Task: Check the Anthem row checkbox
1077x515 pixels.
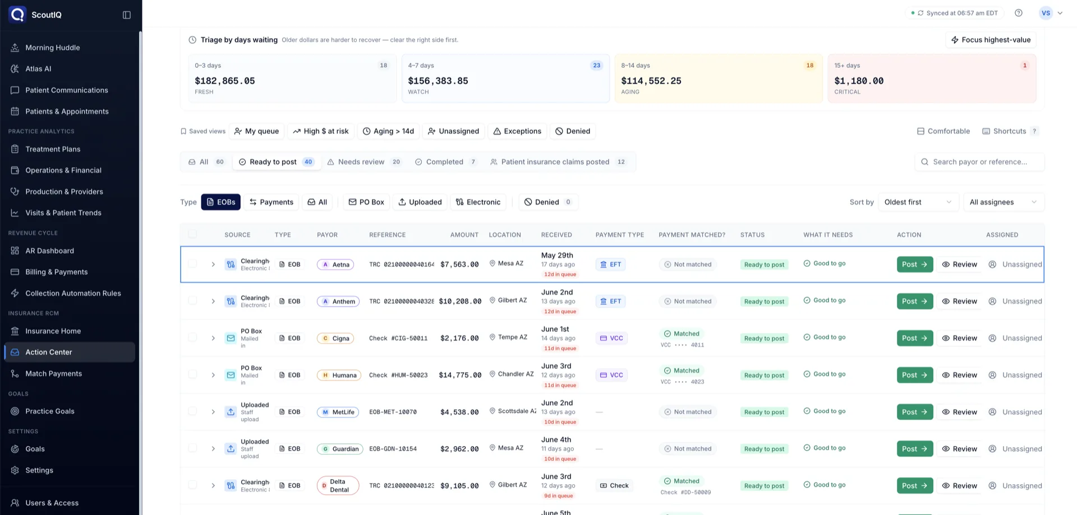Action: click(192, 301)
